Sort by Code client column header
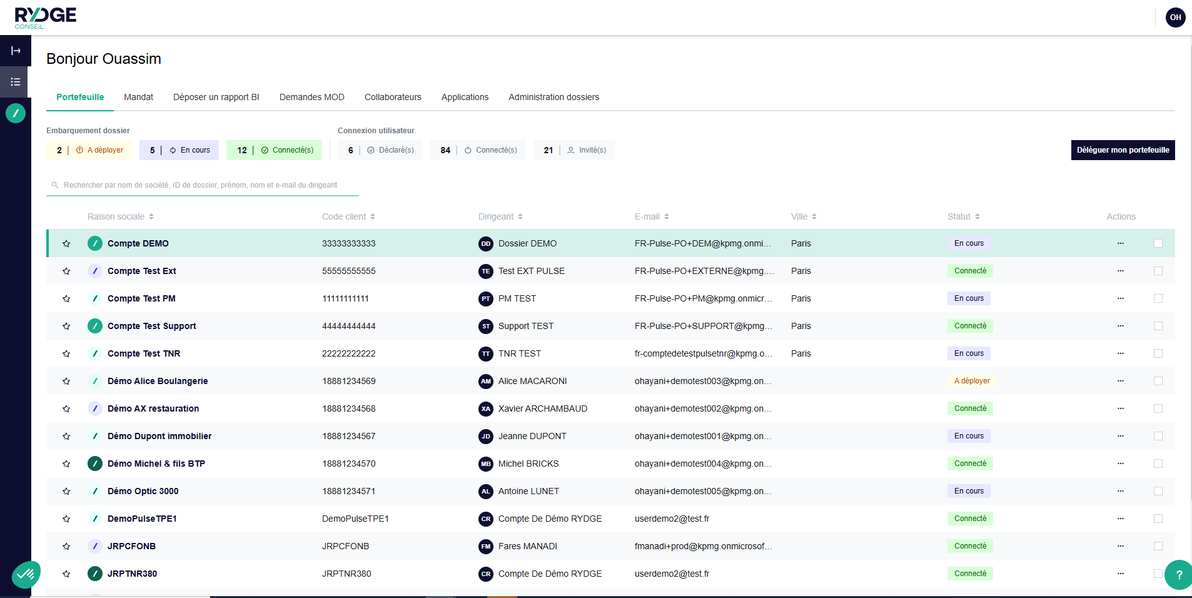This screenshot has height=598, width=1192. (348, 216)
